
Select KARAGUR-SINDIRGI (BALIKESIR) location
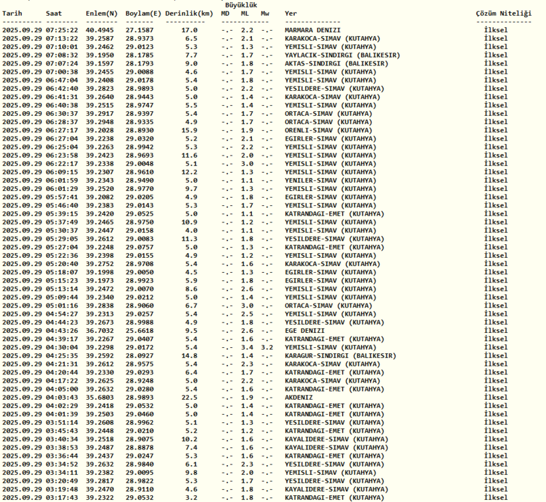(x=341, y=356)
